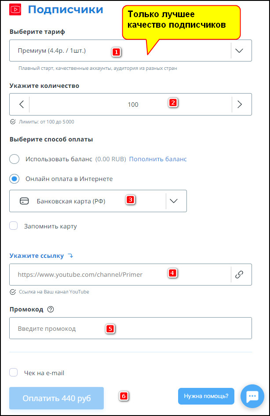Focus the Введите промокод input field

click(x=131, y=328)
